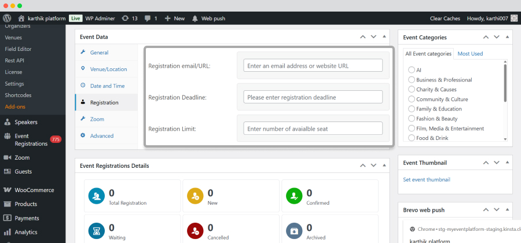521x243 pixels.
Task: Open Add-ons in sidebar
Action: pyautogui.click(x=15, y=106)
